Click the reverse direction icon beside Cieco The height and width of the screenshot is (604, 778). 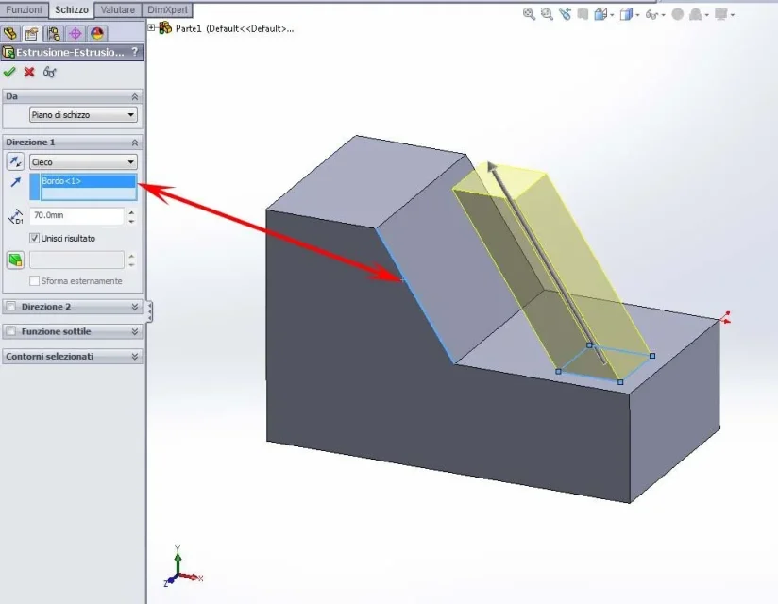15,161
